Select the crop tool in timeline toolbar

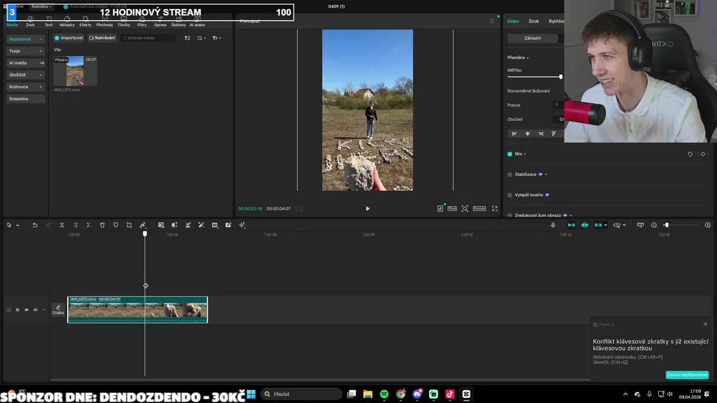[129, 225]
